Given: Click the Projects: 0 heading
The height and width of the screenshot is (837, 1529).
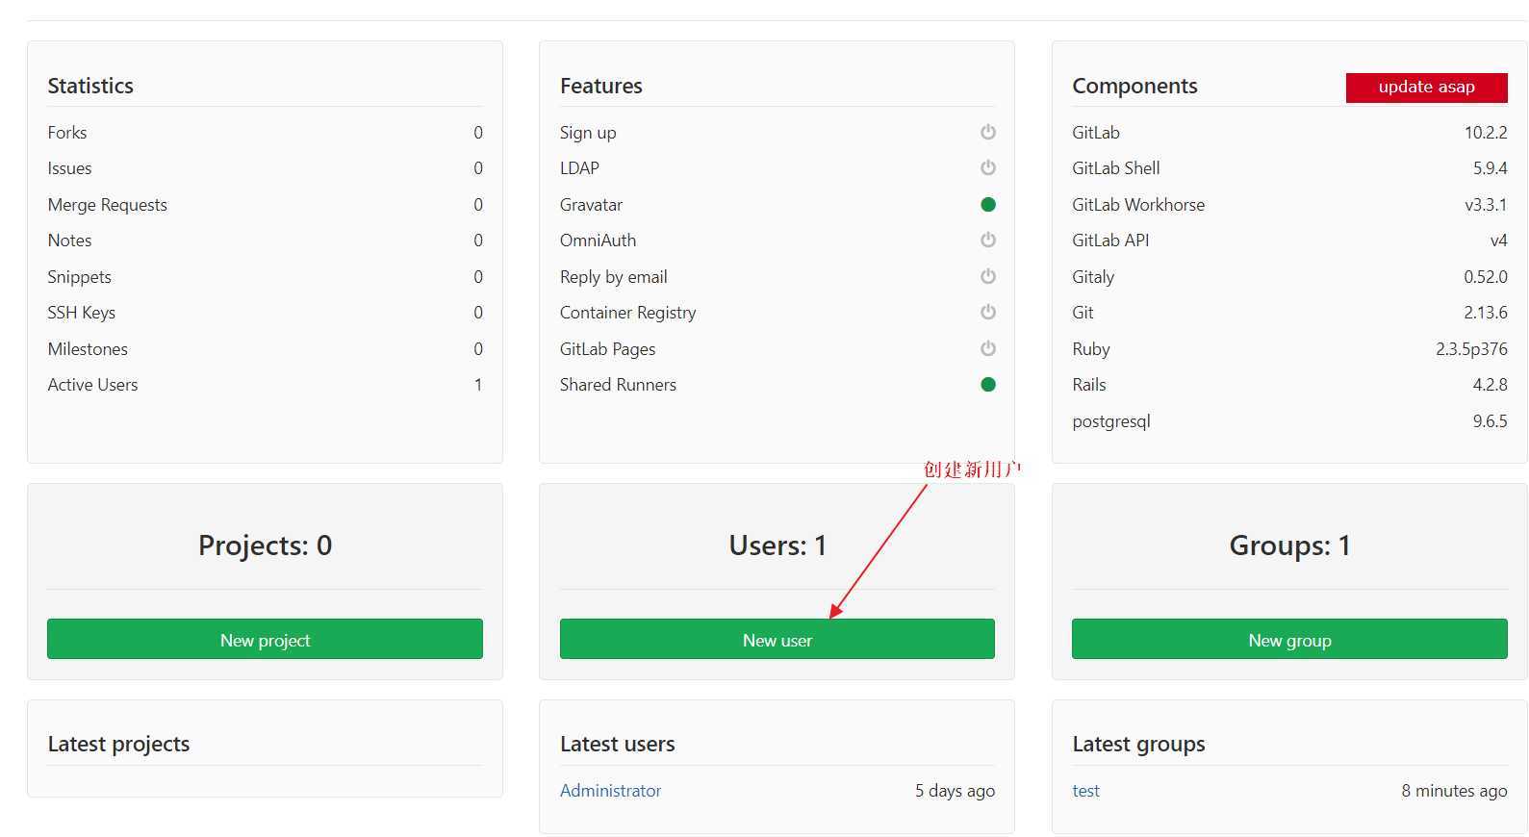Looking at the screenshot, I should click(265, 545).
